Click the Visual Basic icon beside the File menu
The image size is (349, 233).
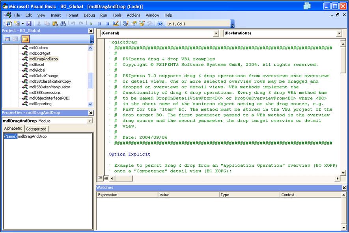[9, 15]
